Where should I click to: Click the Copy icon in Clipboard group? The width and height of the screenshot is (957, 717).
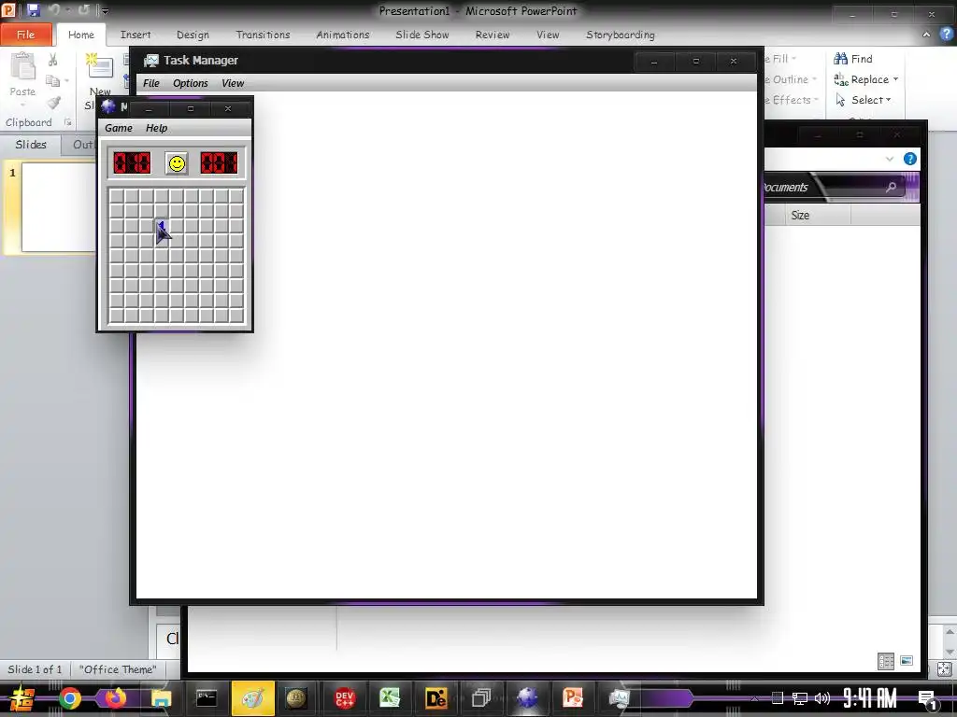coord(53,80)
